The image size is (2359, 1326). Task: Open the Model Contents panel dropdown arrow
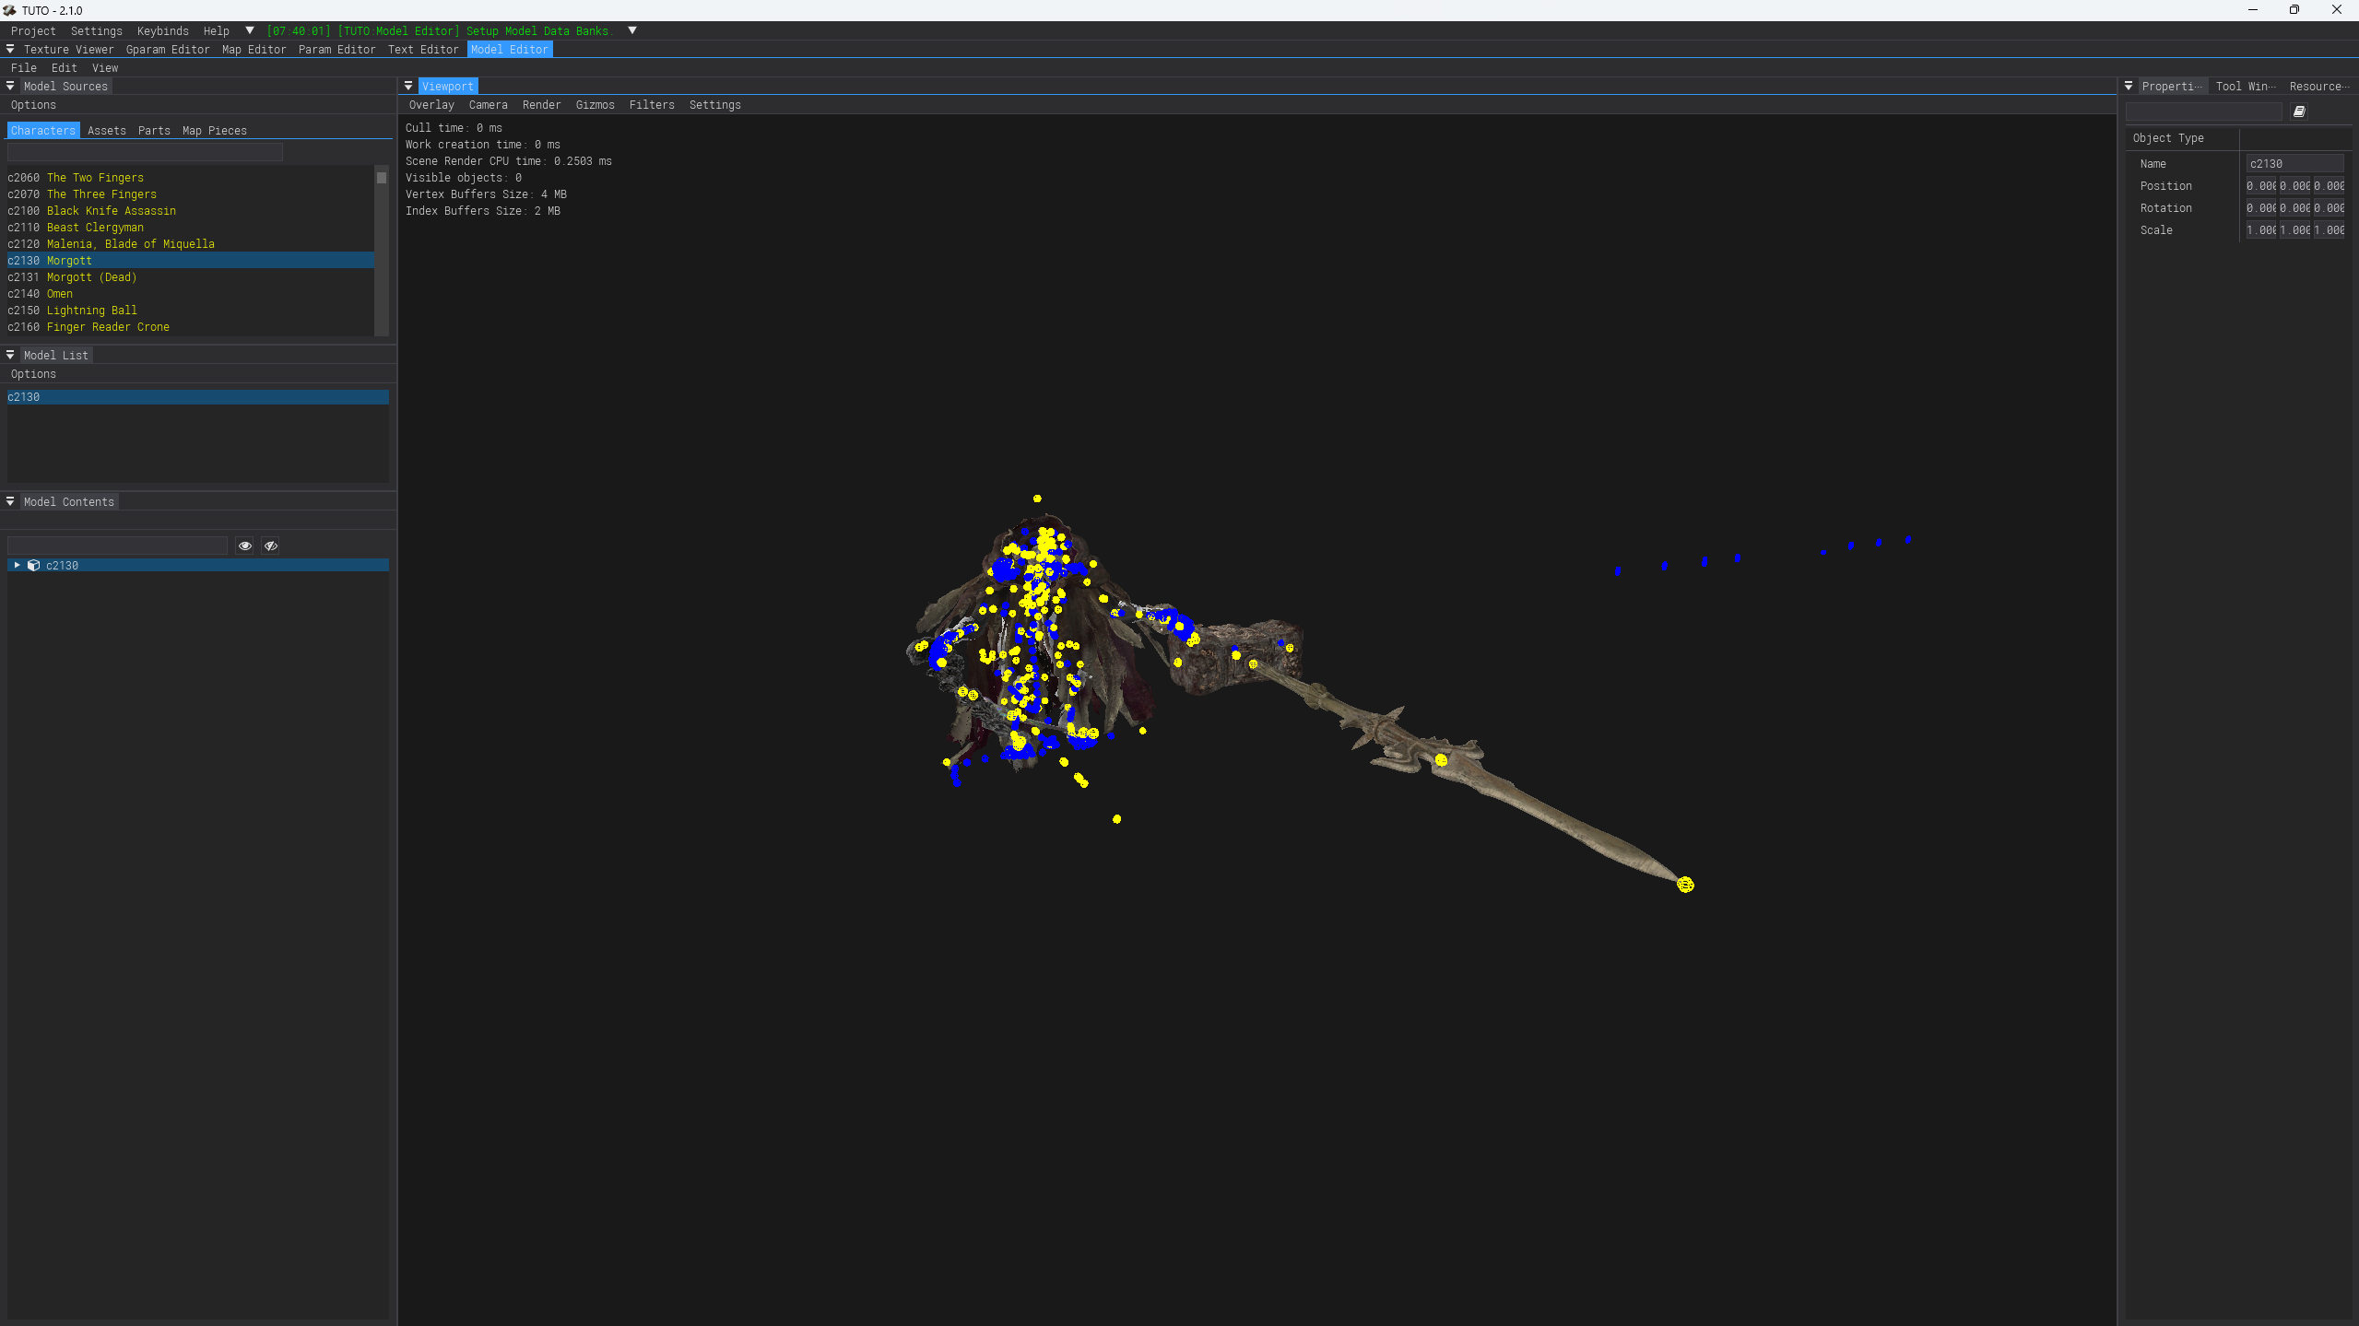pos(10,501)
